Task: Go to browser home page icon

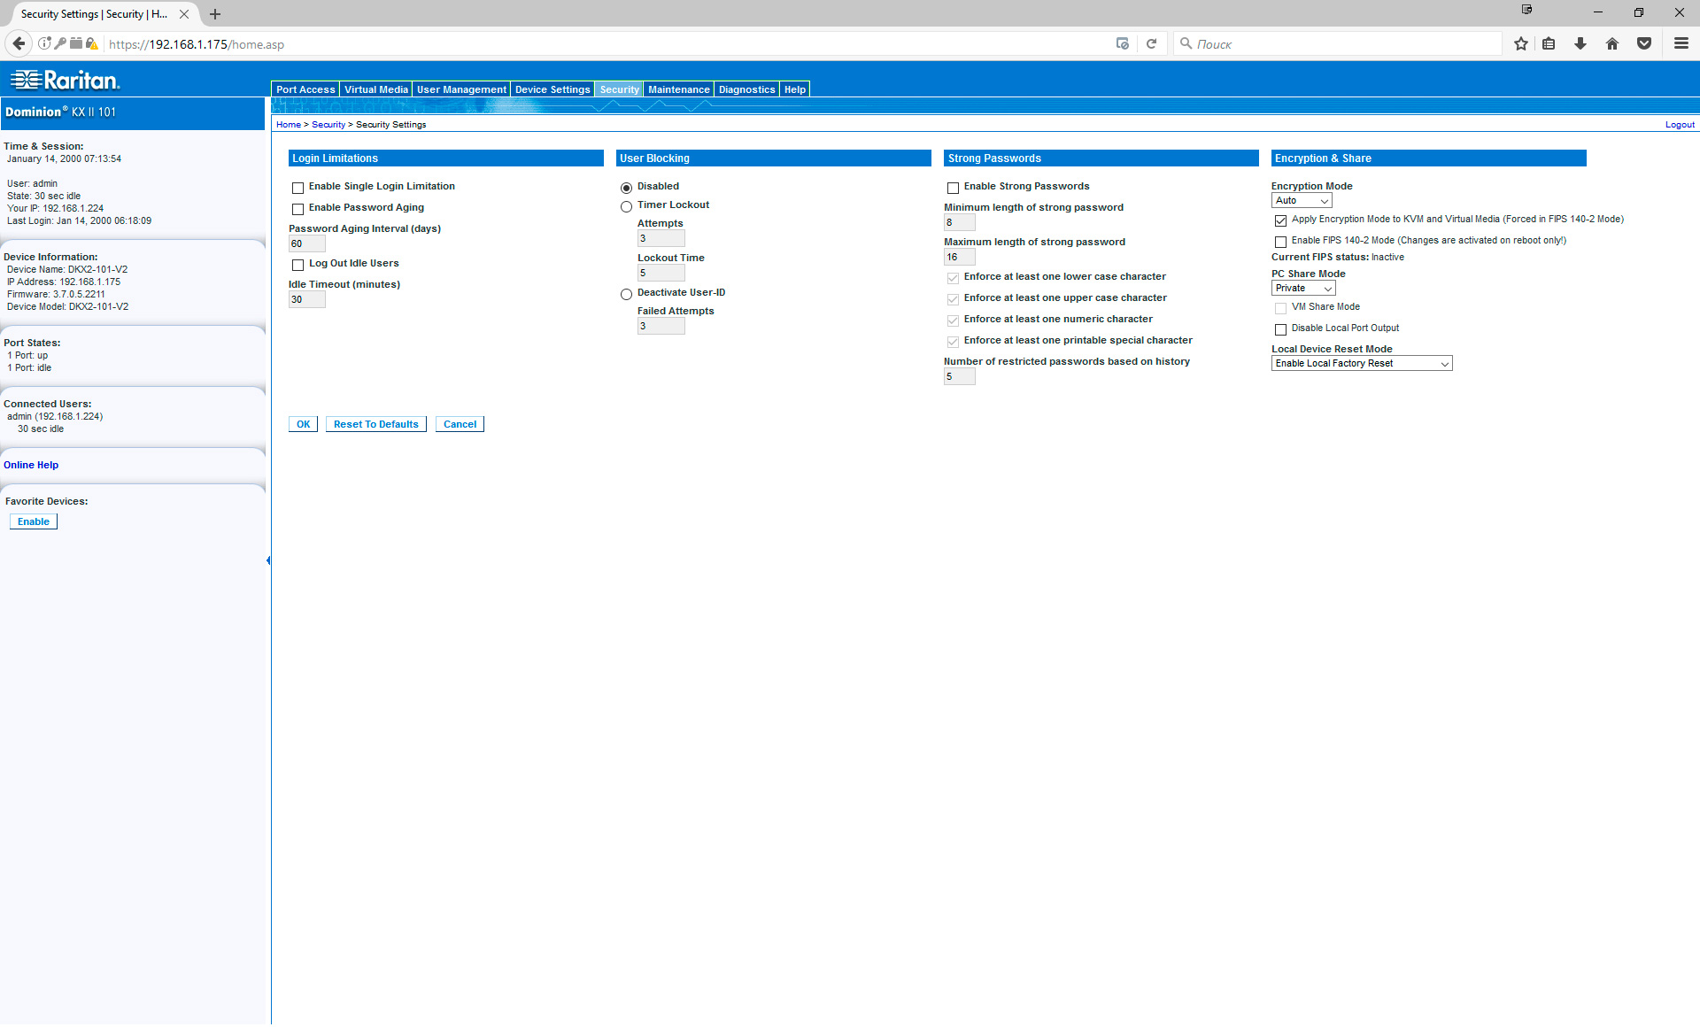Action: coord(1611,43)
